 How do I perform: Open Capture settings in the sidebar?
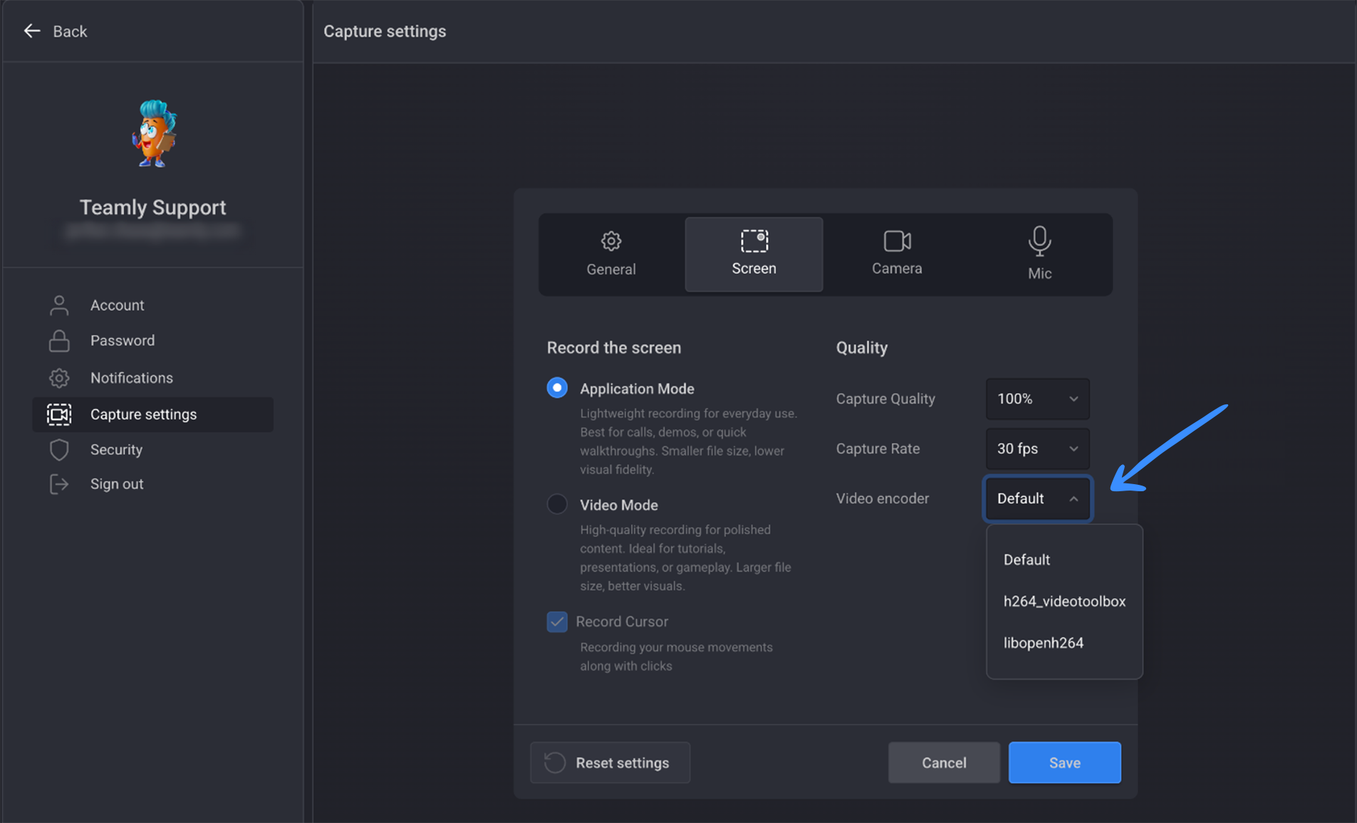152,414
